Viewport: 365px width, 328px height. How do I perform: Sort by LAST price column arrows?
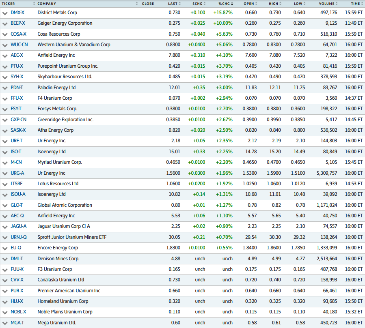click(180, 4)
